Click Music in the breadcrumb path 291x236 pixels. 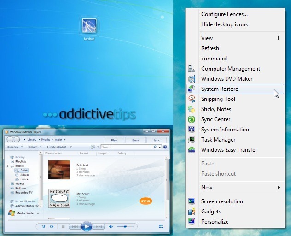coord(46,140)
